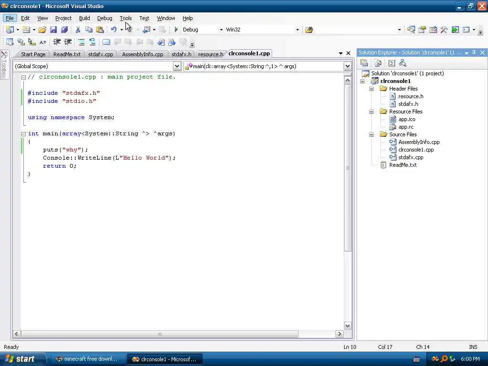
Task: Click the editor horizontal scrollbar thumb
Action: [x=160, y=334]
